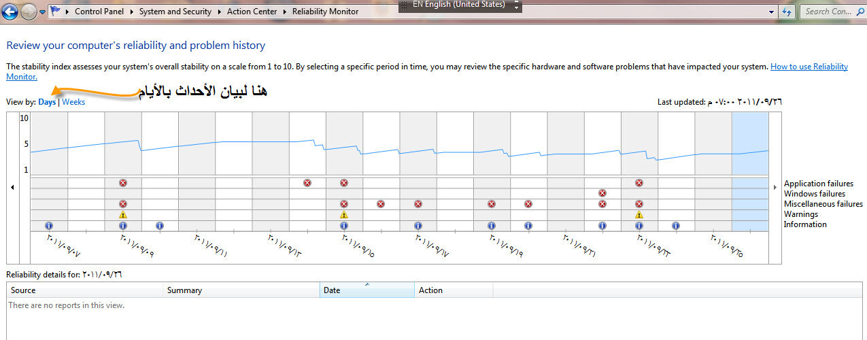Refresh the page using address bar button

click(787, 12)
